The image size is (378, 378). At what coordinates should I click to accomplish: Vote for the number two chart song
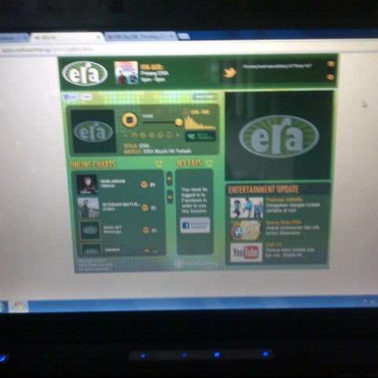pyautogui.click(x=145, y=207)
